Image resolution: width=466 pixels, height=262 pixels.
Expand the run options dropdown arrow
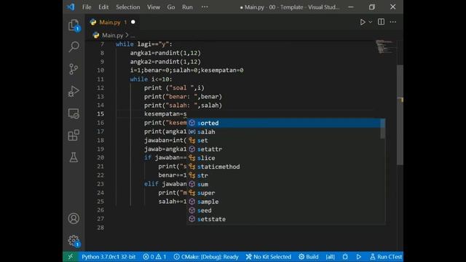point(371,22)
